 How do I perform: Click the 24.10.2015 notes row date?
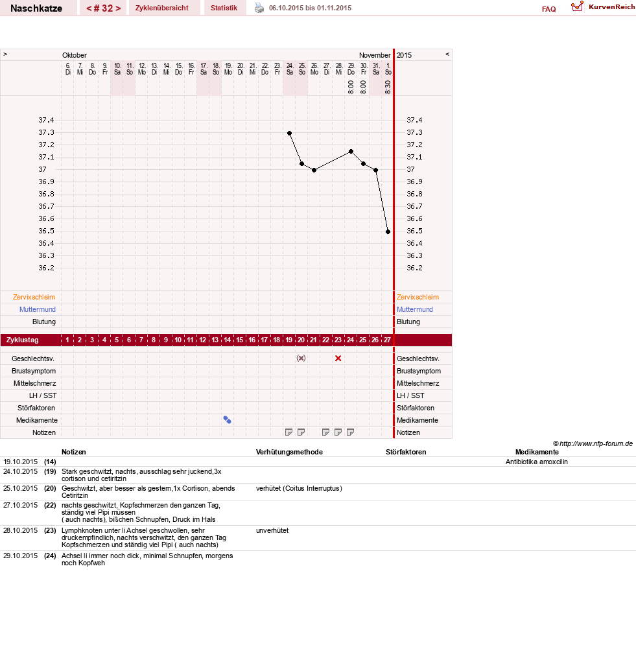coord(21,472)
